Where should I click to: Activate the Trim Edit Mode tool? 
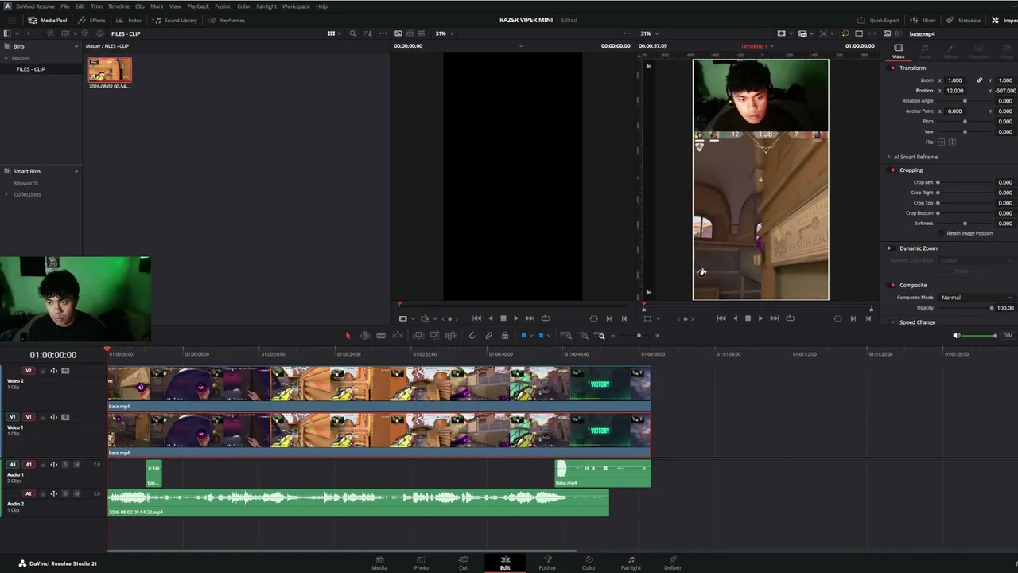tap(364, 336)
